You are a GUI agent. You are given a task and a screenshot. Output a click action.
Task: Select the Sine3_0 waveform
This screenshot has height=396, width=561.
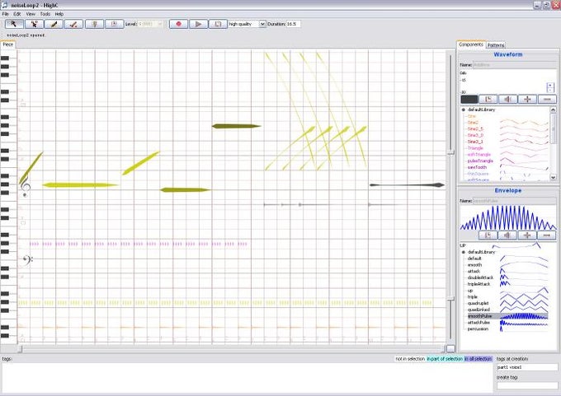tap(475, 135)
